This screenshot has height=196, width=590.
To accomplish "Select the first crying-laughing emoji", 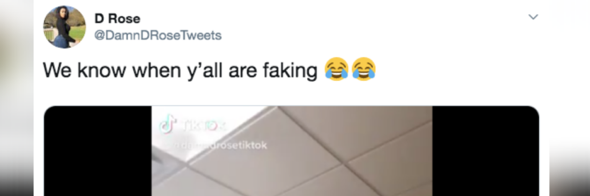I will pyautogui.click(x=336, y=70).
